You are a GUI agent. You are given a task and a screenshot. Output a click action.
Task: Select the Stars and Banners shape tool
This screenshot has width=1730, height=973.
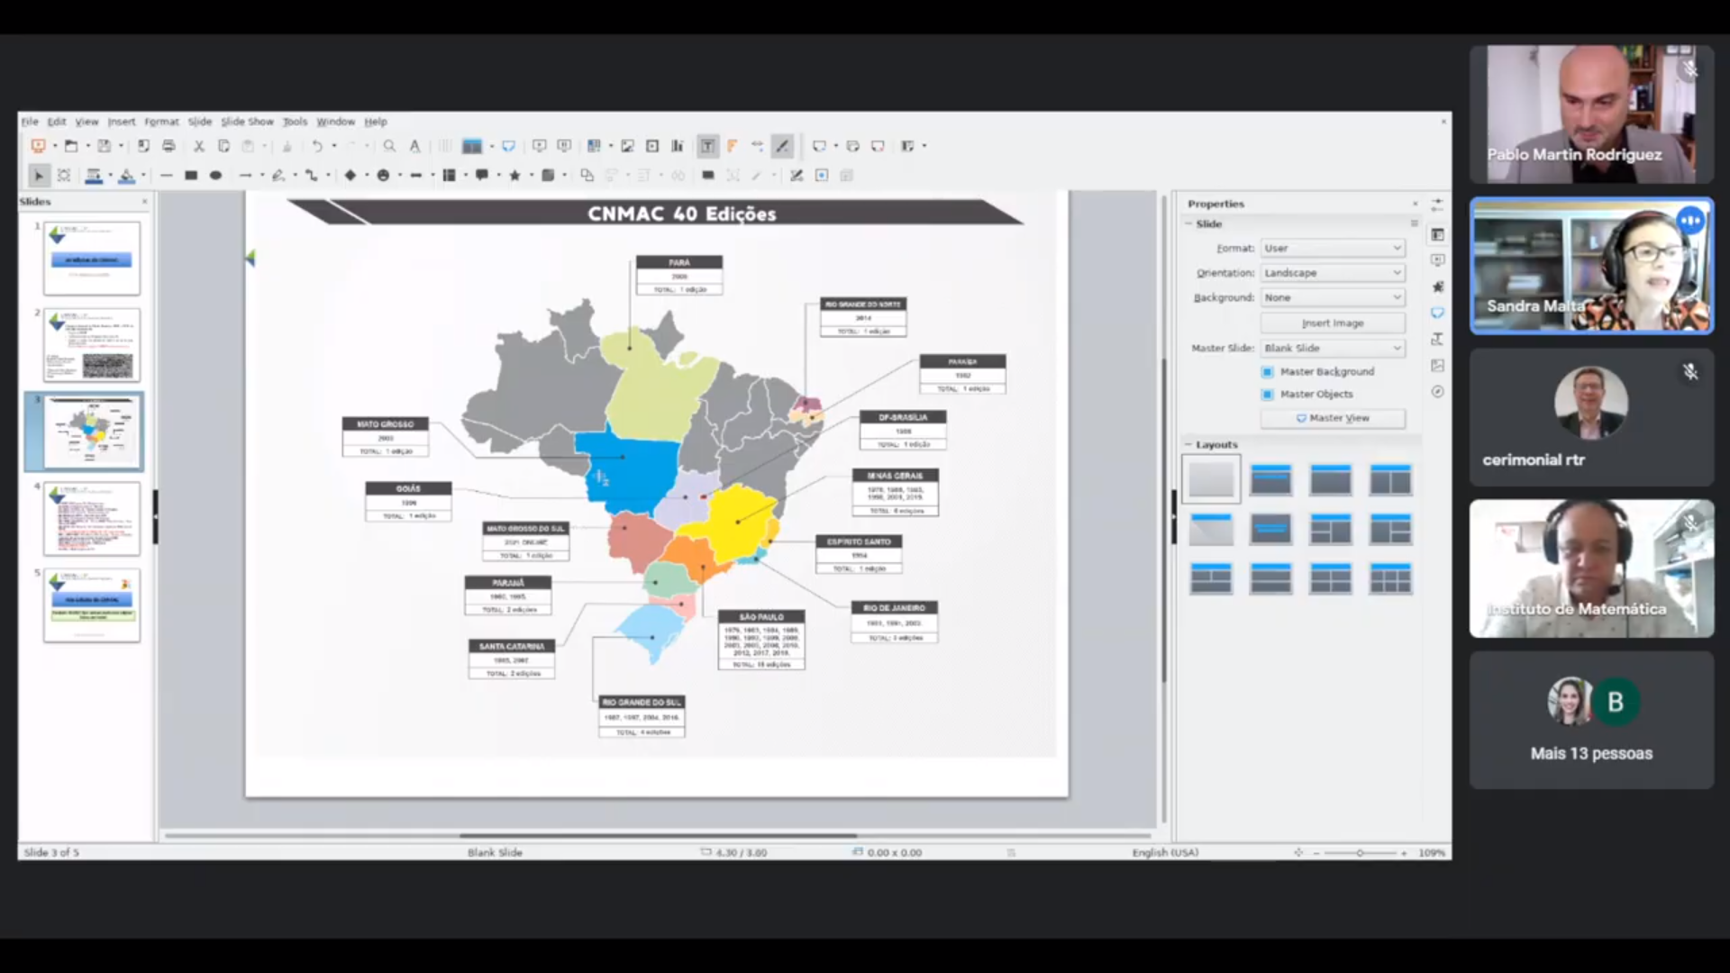click(x=514, y=176)
